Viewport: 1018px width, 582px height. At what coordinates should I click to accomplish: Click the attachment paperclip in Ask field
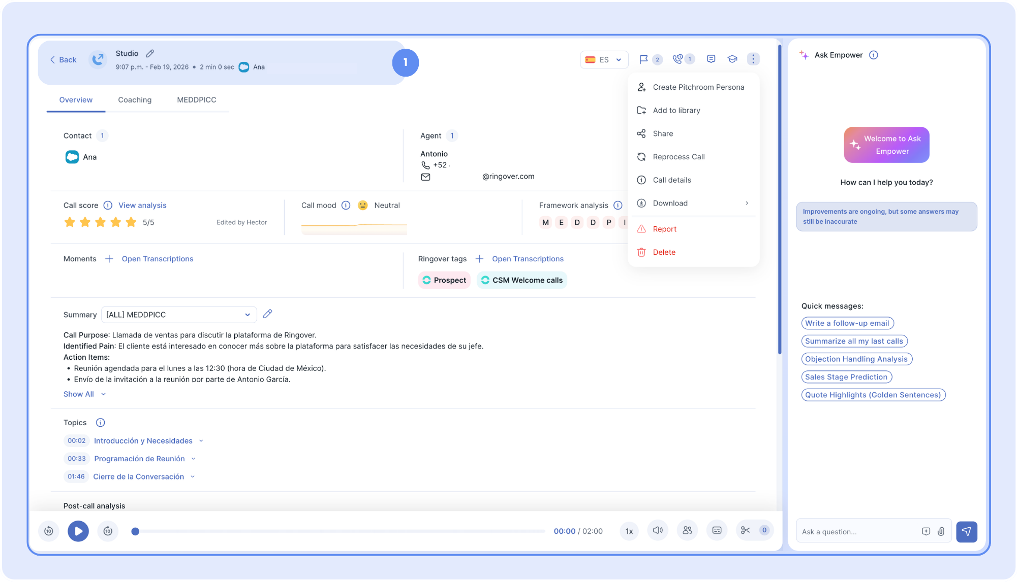(941, 531)
